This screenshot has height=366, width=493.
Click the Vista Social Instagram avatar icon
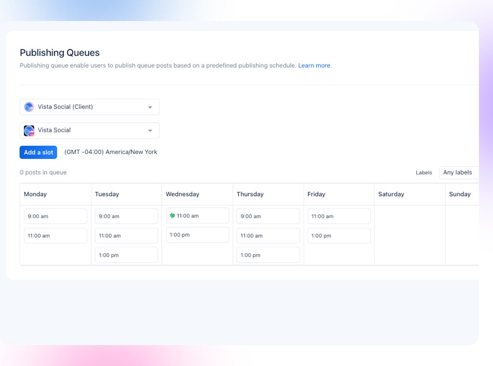click(29, 130)
